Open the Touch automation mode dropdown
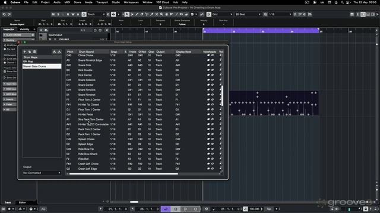 pos(96,14)
